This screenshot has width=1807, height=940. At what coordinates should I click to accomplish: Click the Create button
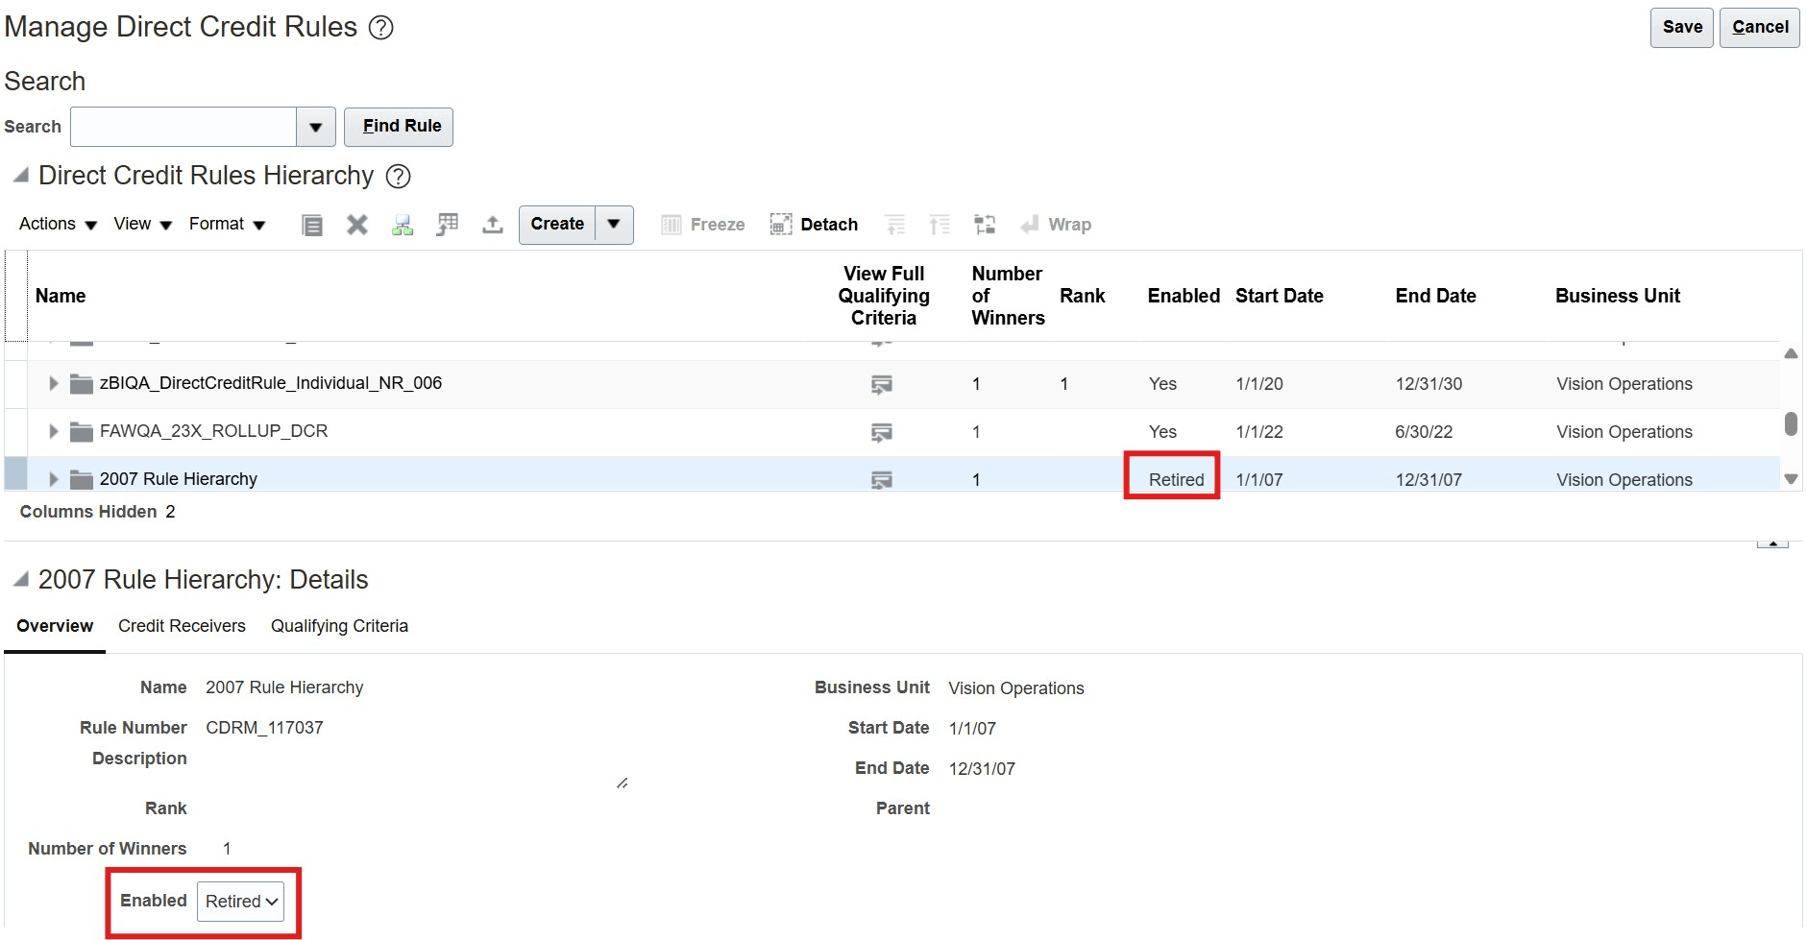pos(557,225)
